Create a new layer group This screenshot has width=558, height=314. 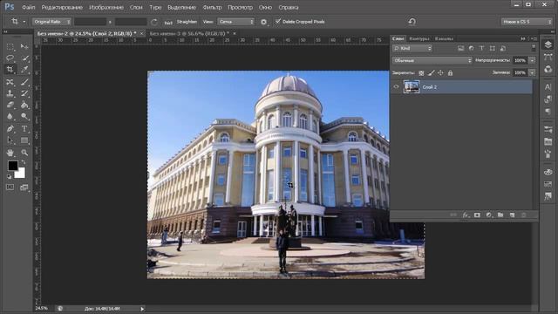(500, 215)
